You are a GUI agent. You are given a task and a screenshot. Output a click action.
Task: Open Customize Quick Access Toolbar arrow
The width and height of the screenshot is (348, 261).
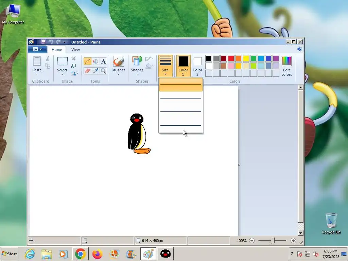click(65, 42)
